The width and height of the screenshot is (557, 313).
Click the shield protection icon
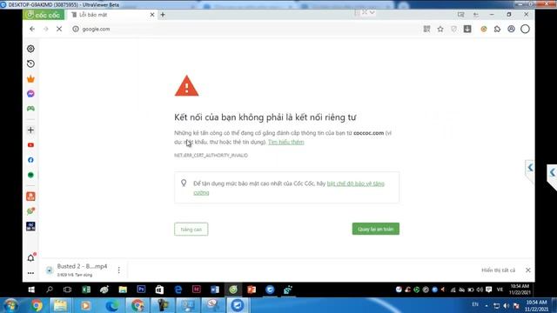pos(454,29)
